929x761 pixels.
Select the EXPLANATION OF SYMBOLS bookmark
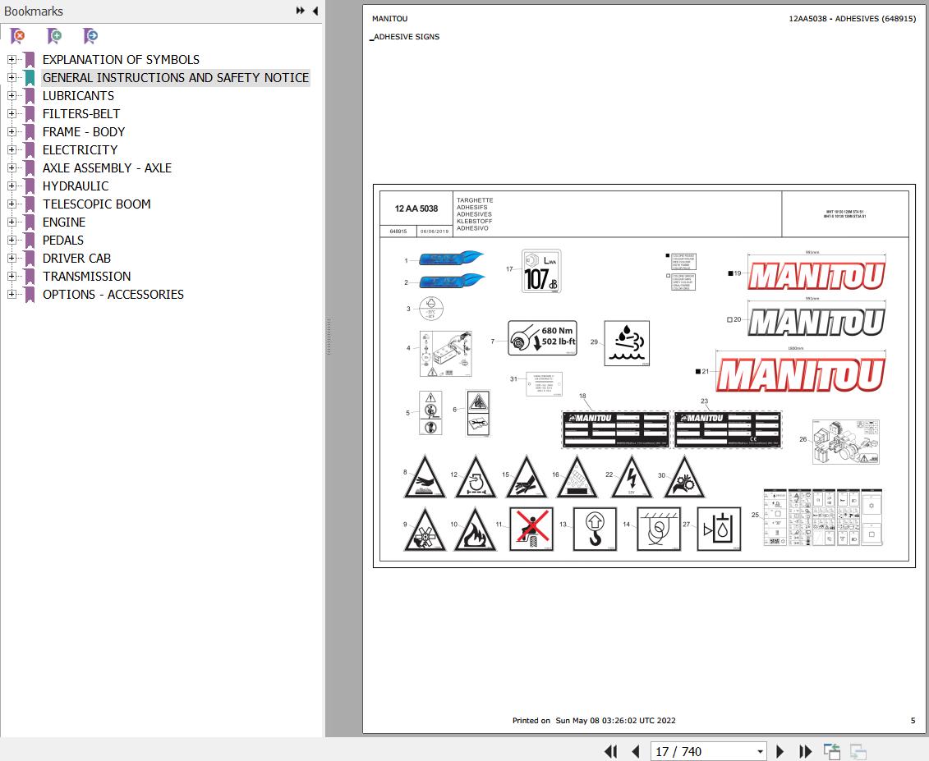pos(121,60)
